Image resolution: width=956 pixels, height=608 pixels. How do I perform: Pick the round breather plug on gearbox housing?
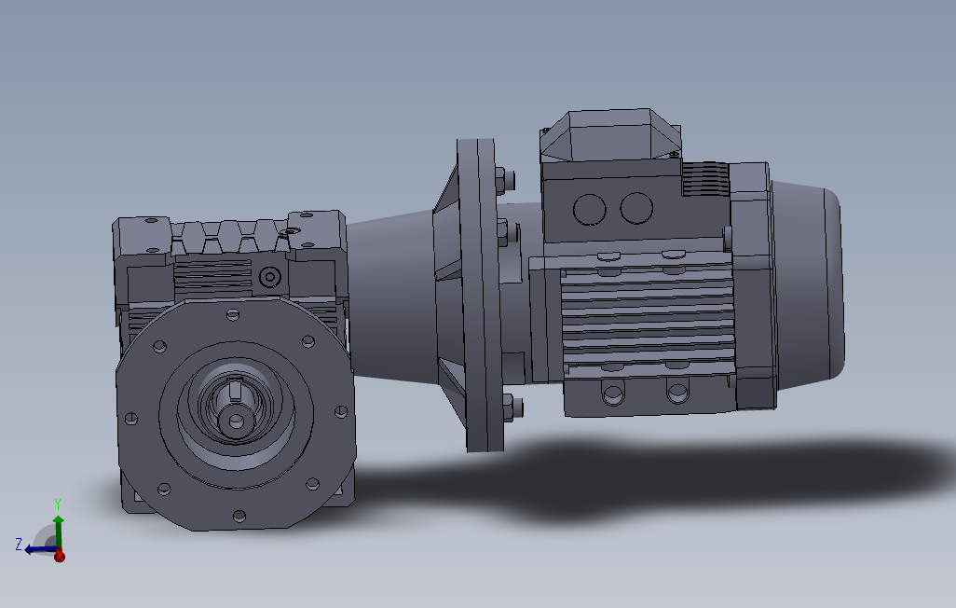pos(269,277)
